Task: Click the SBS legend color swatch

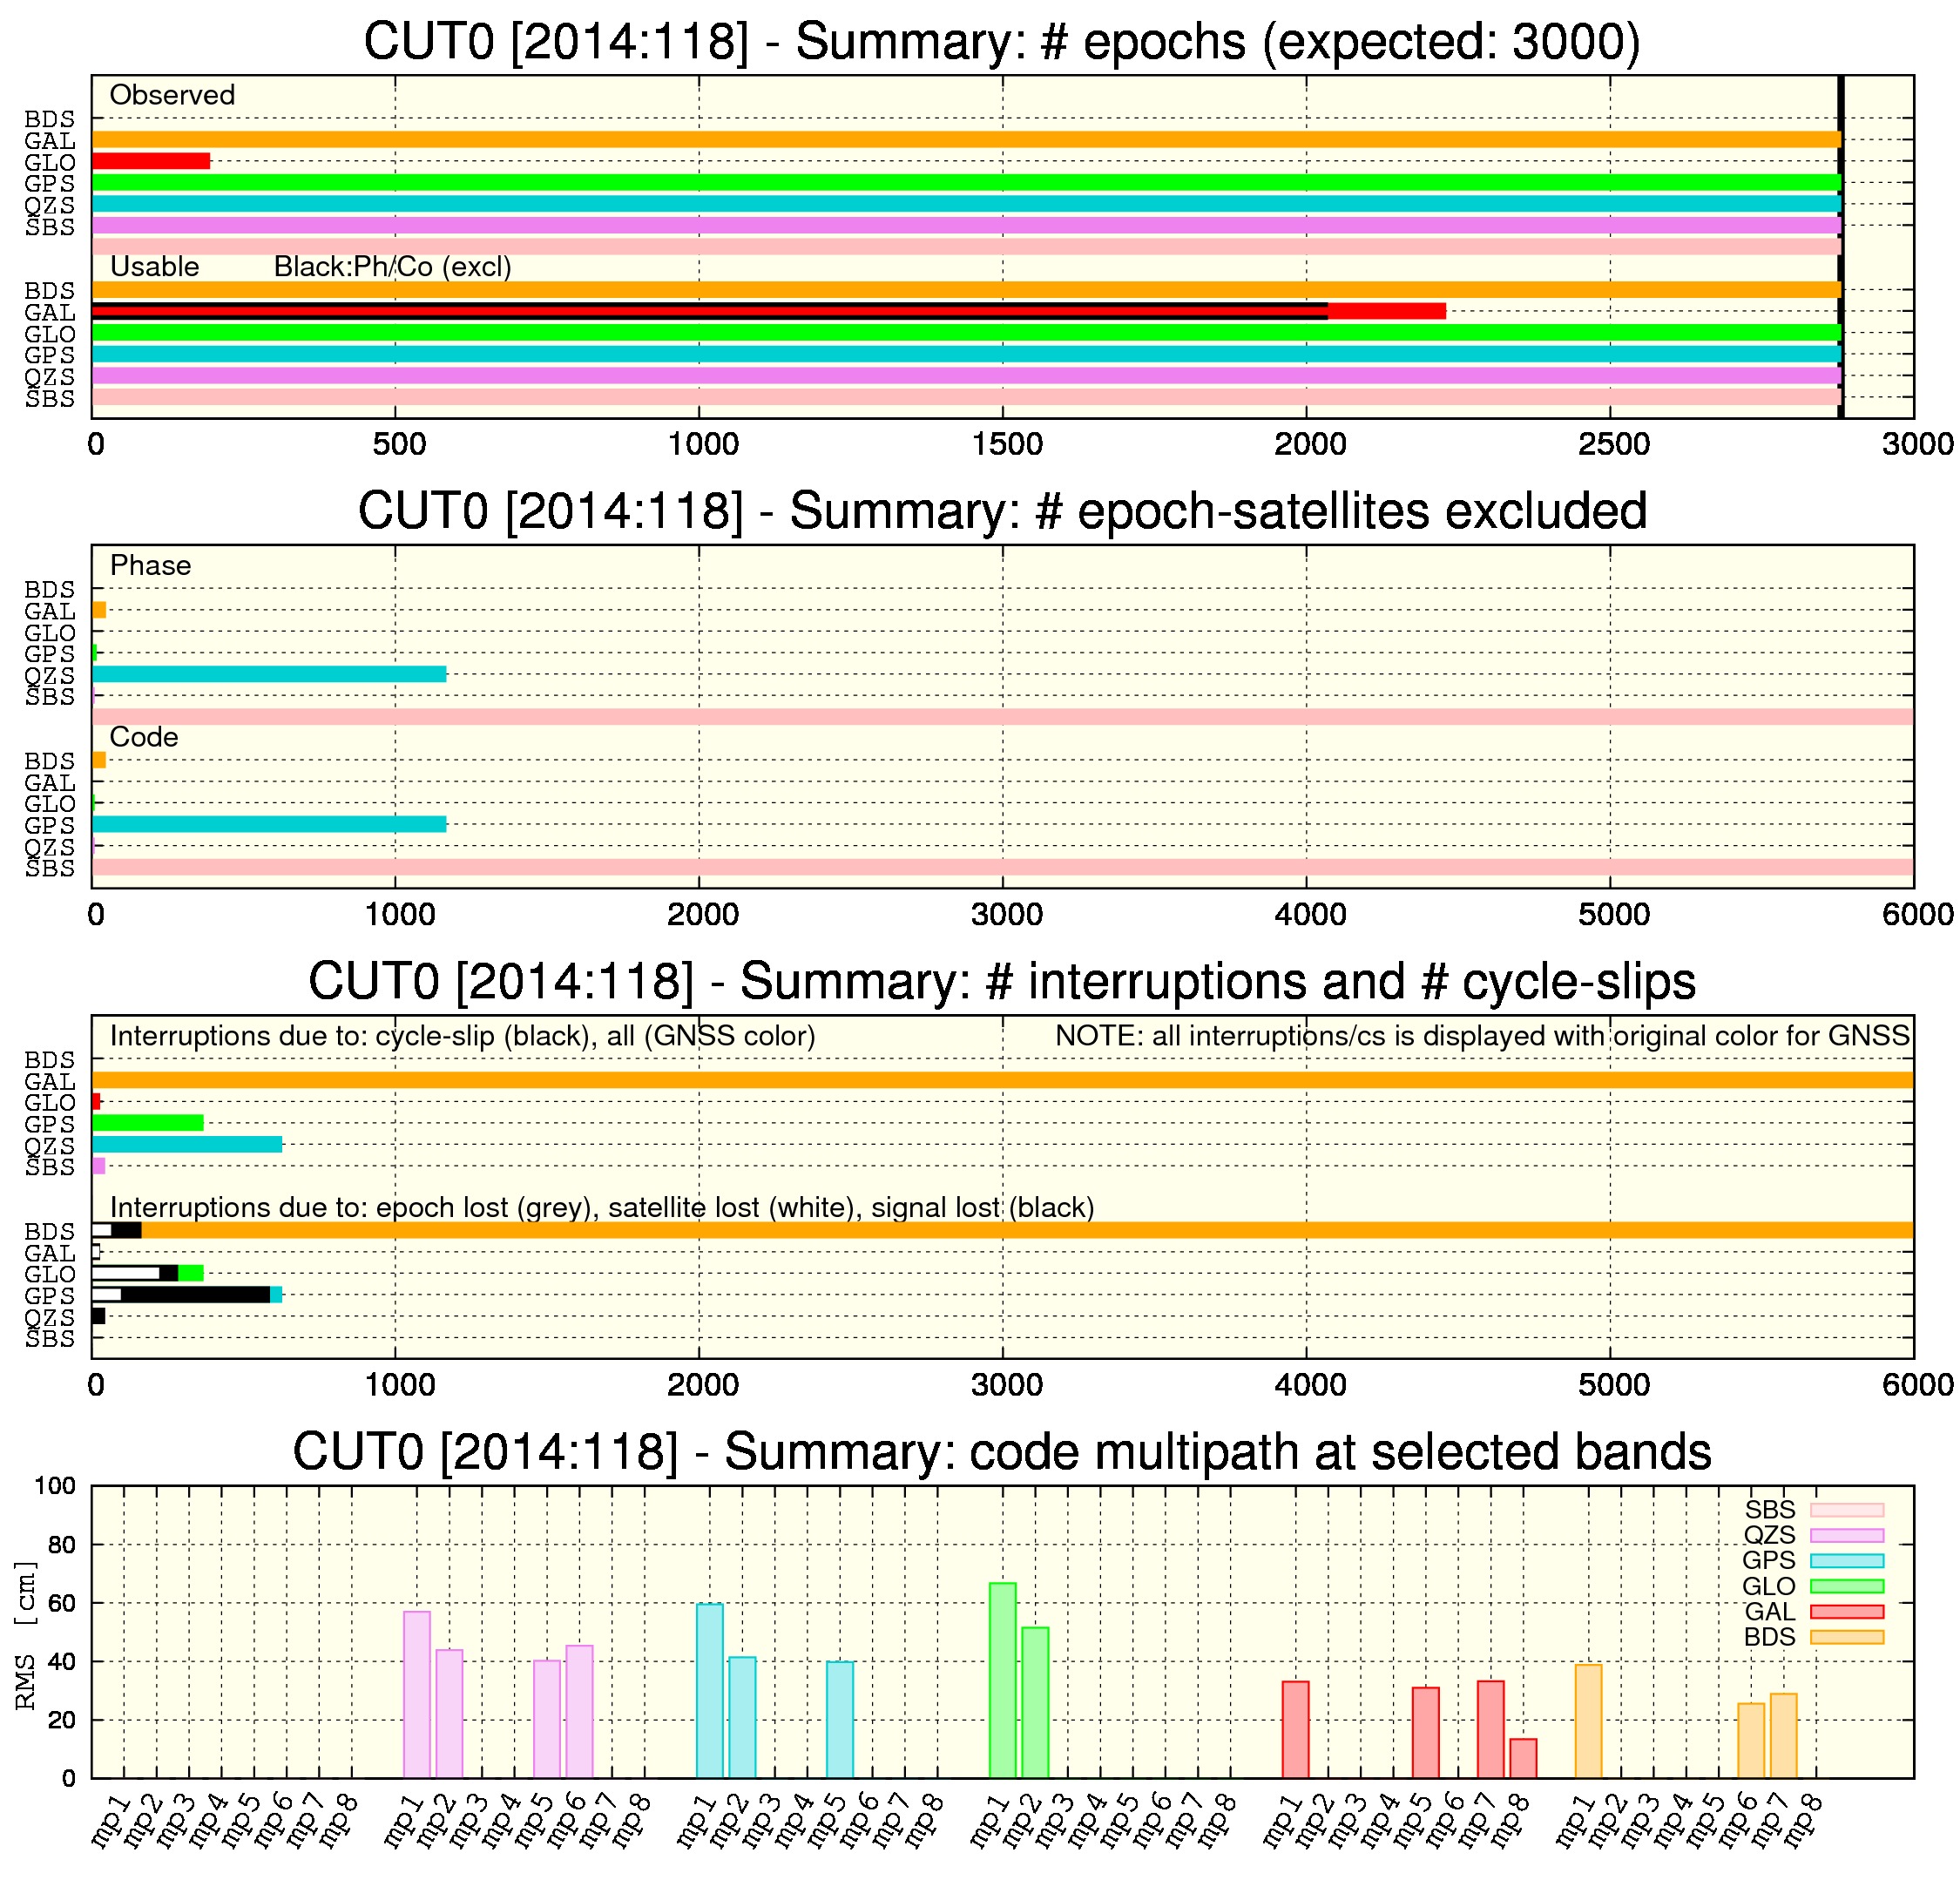Action: pyautogui.click(x=1847, y=1510)
